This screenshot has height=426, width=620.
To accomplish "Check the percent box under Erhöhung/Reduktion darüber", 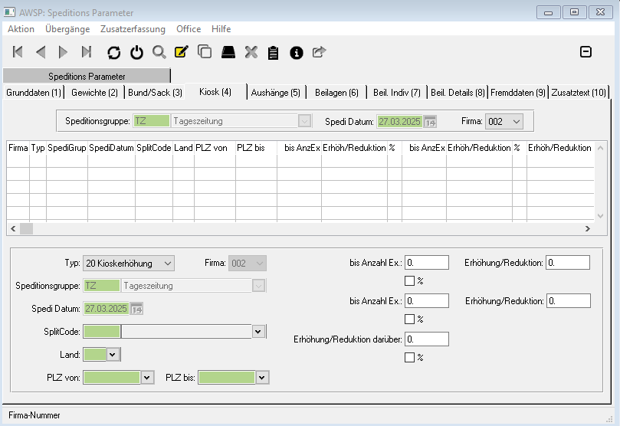I will click(x=409, y=357).
